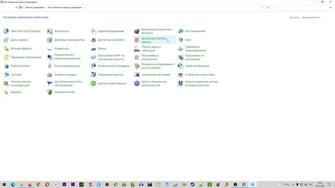The image size is (335, 188).
Task: Go up one level with arrow
Action: tap(16, 7)
